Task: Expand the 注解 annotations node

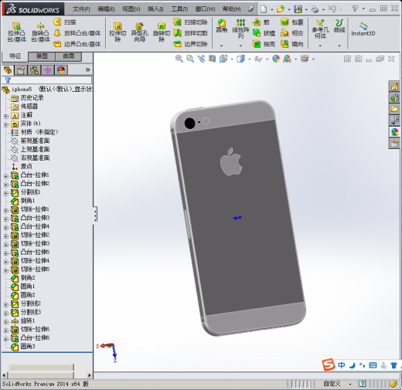Action: click(6, 117)
